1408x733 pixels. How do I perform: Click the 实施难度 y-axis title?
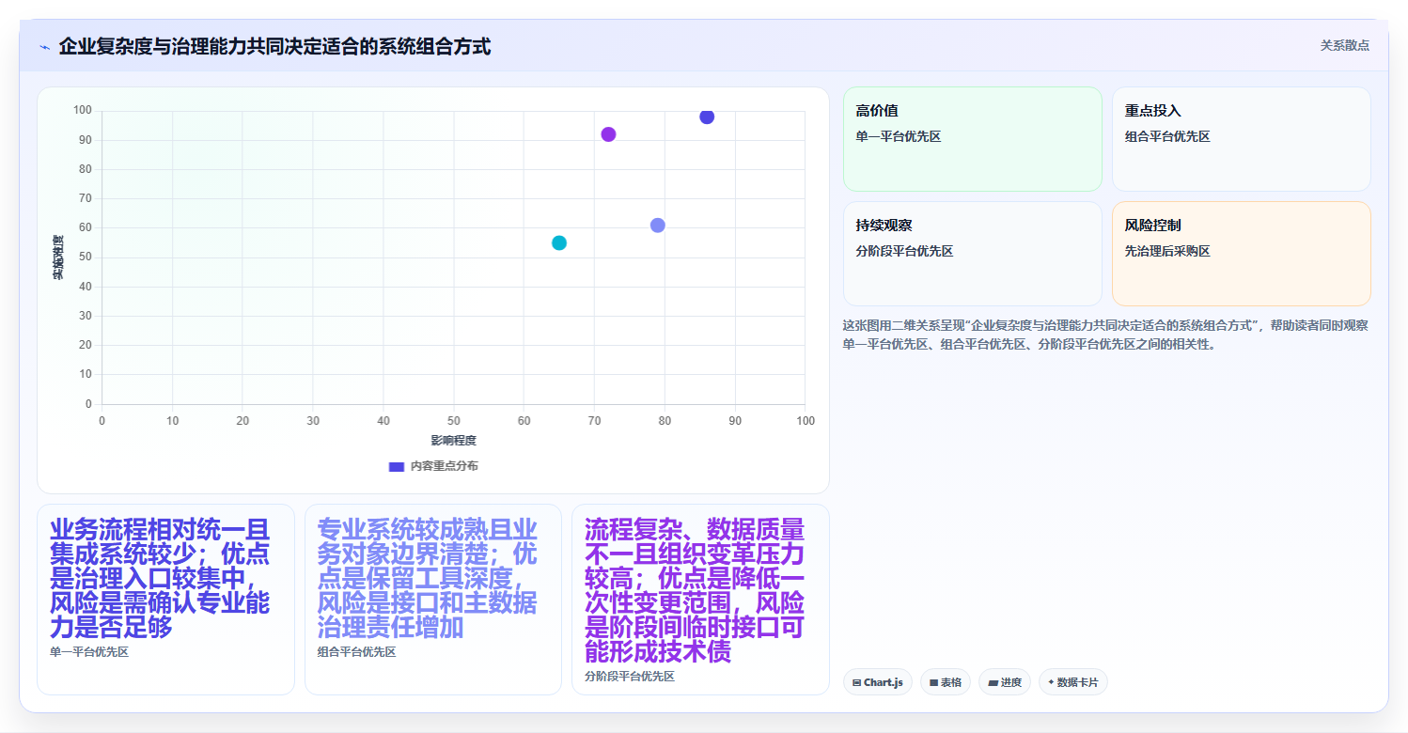click(57, 257)
